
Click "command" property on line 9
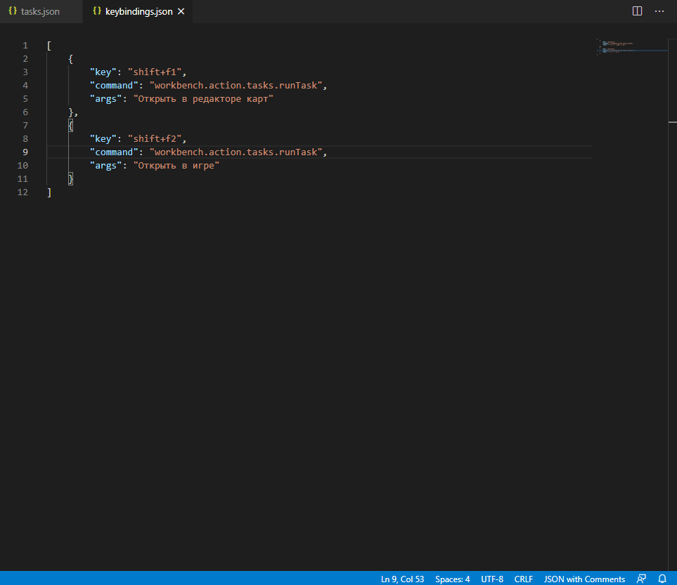click(114, 152)
